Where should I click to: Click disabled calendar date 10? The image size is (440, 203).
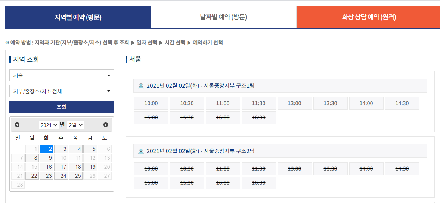[x=61, y=158]
